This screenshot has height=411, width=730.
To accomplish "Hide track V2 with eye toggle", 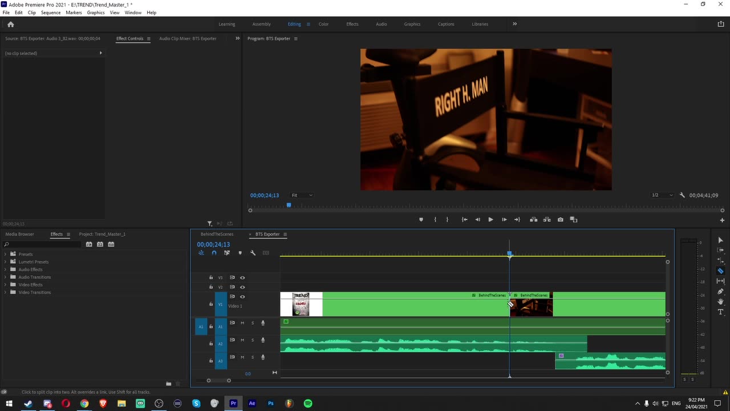I will tap(242, 287).
